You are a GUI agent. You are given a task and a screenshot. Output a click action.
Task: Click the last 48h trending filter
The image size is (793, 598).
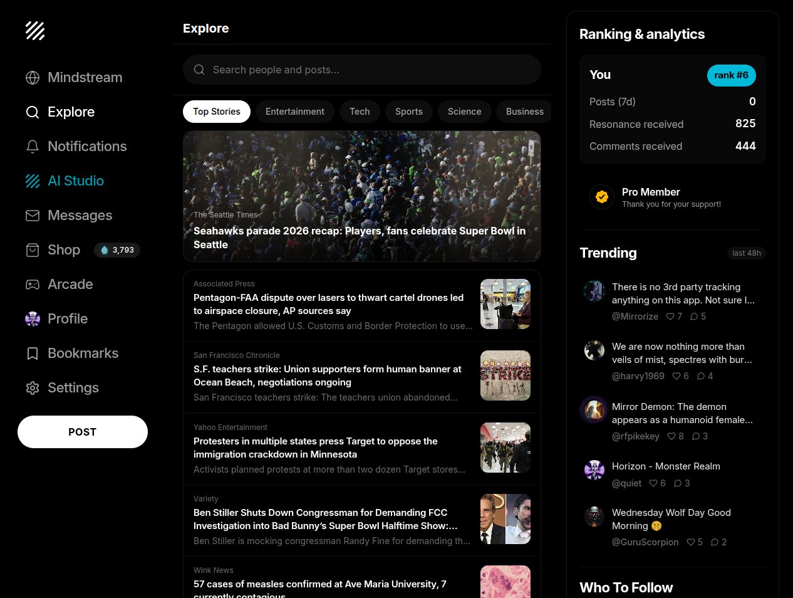pyautogui.click(x=747, y=253)
